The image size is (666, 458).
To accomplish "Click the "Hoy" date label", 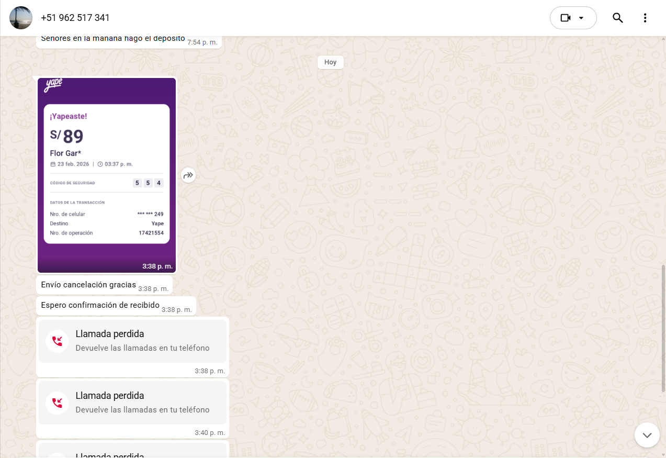I will coord(330,62).
